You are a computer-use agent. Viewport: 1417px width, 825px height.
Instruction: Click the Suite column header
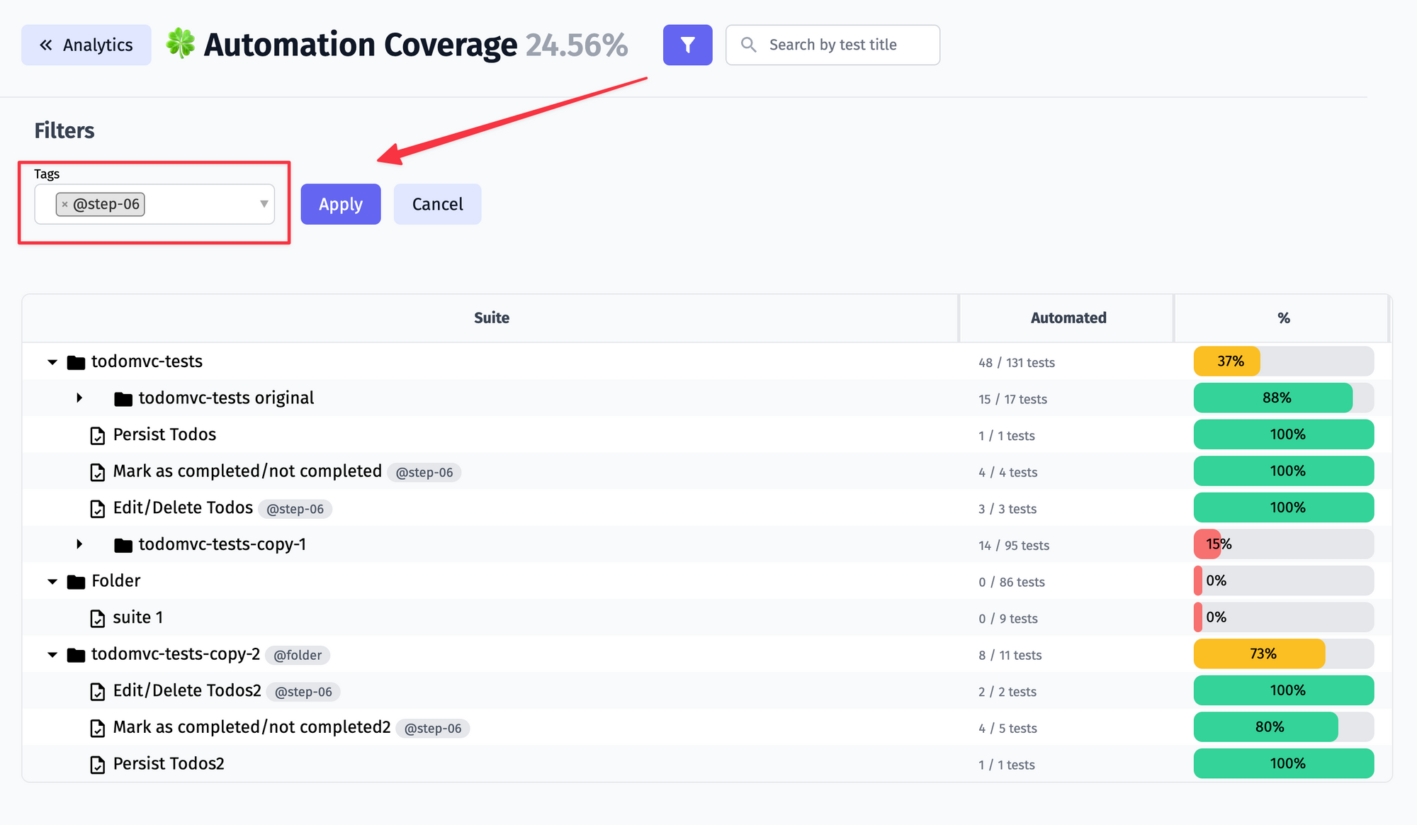(x=491, y=318)
